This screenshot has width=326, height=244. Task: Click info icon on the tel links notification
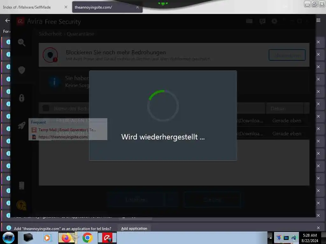point(9,228)
